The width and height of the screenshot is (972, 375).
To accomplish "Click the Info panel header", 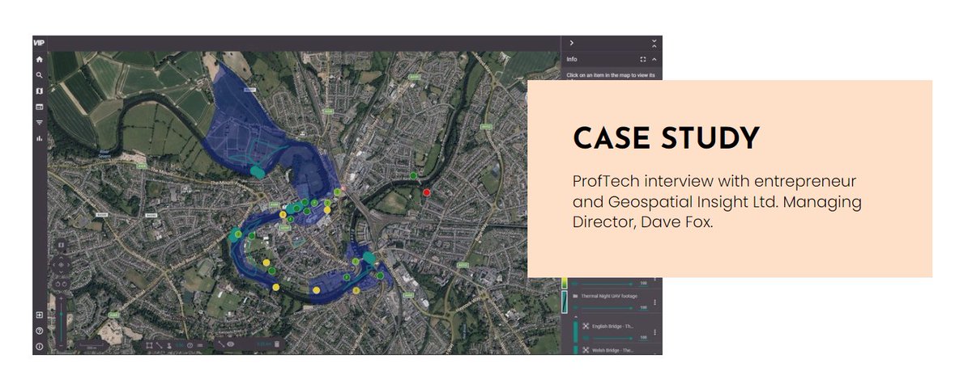I will point(612,59).
